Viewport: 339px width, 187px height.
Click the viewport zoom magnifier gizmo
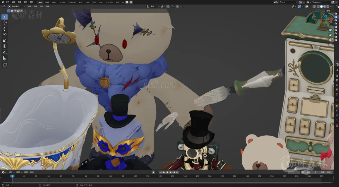pyautogui.click(x=330, y=30)
